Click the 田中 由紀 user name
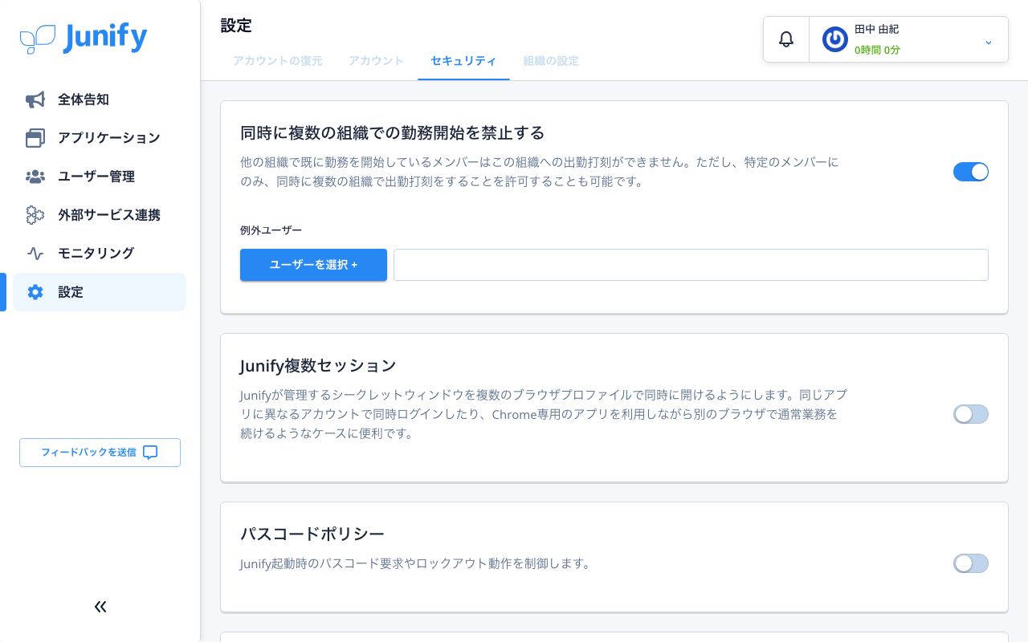This screenshot has width=1028, height=642. pyautogui.click(x=876, y=29)
